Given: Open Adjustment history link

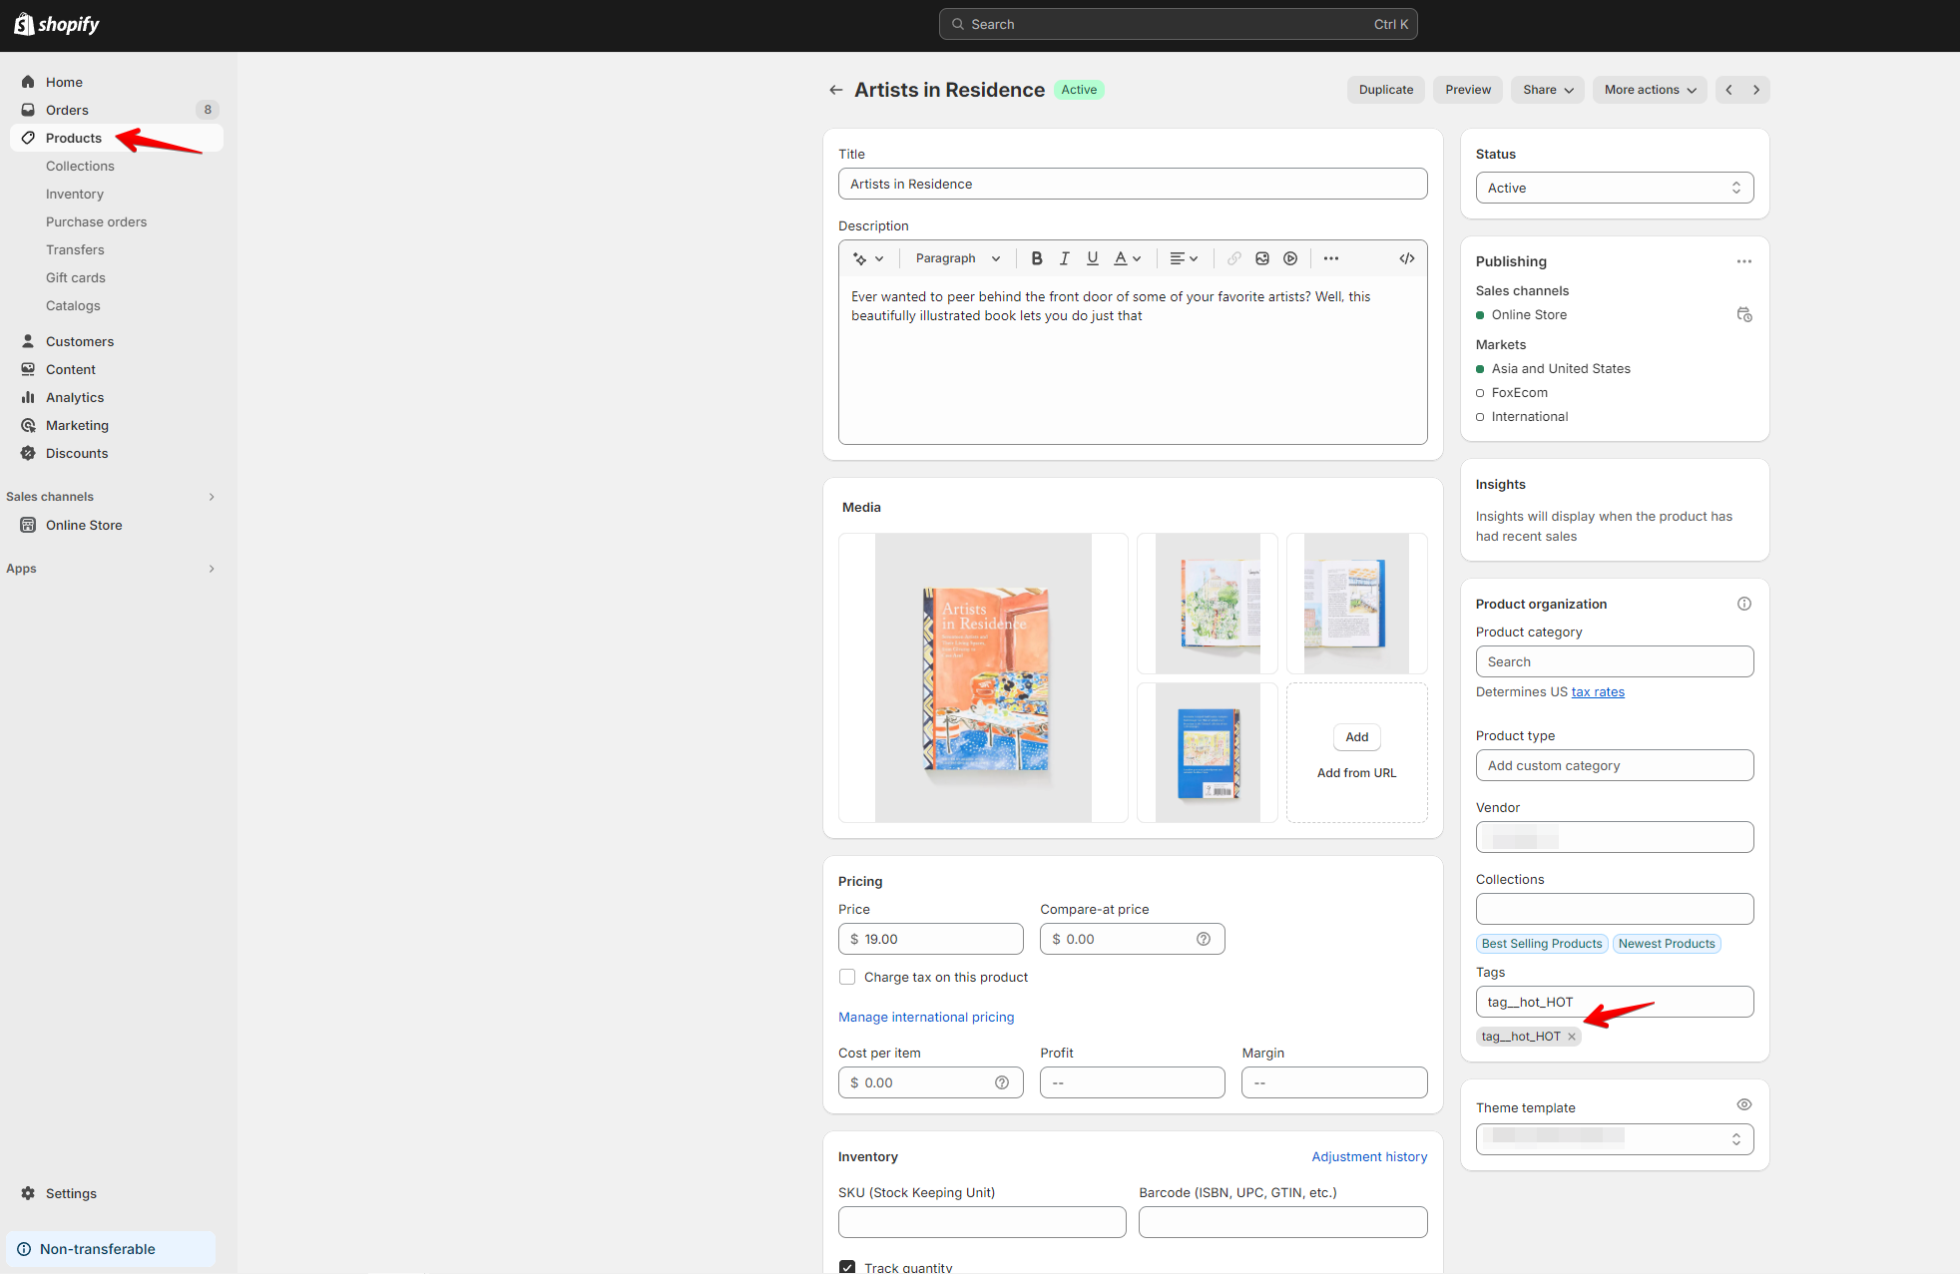Looking at the screenshot, I should [x=1369, y=1156].
